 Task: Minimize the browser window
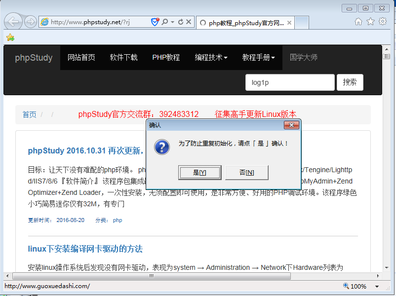click(x=349, y=8)
